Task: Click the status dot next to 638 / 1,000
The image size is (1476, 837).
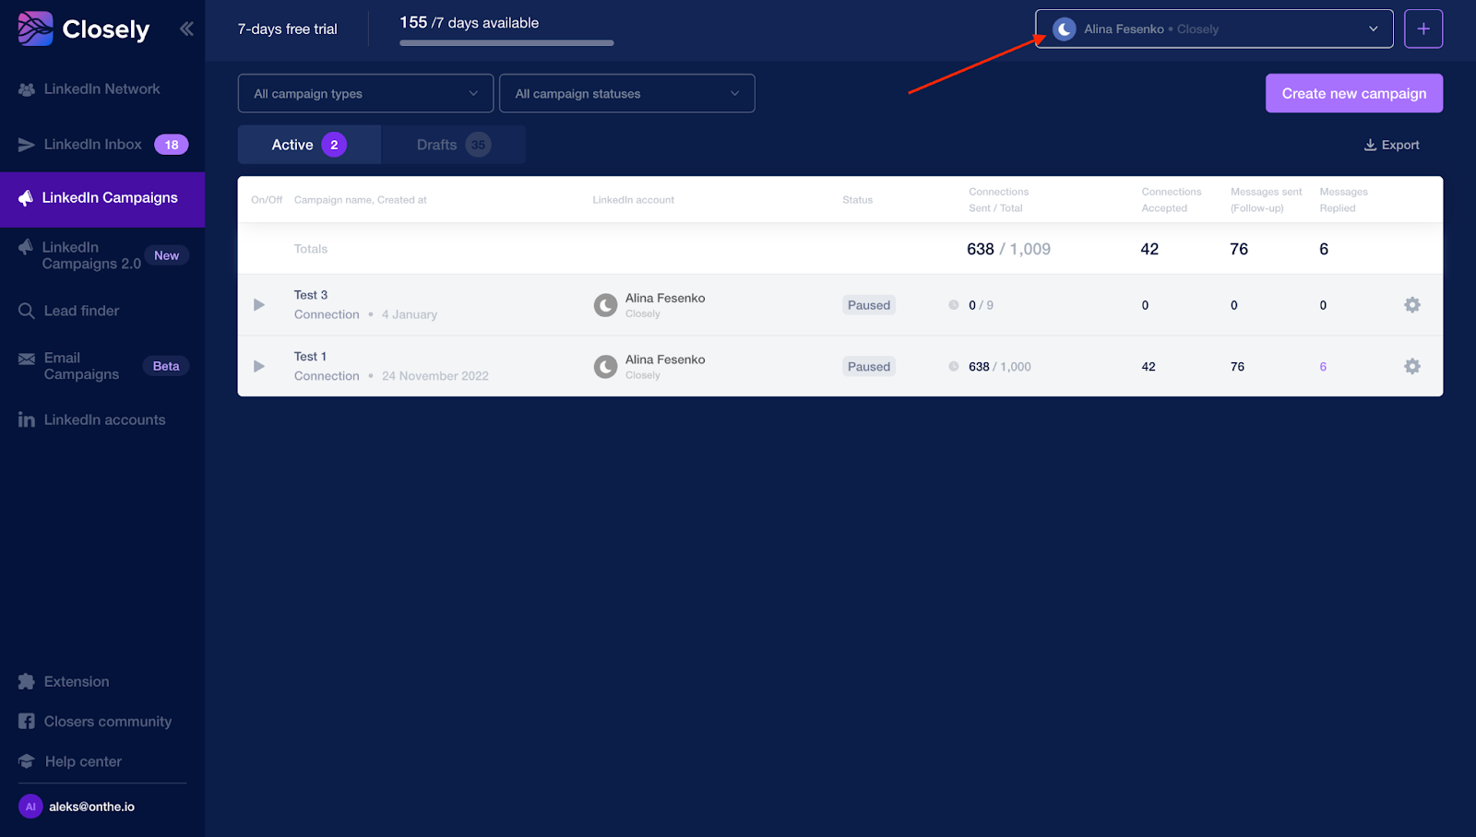Action: [954, 366]
